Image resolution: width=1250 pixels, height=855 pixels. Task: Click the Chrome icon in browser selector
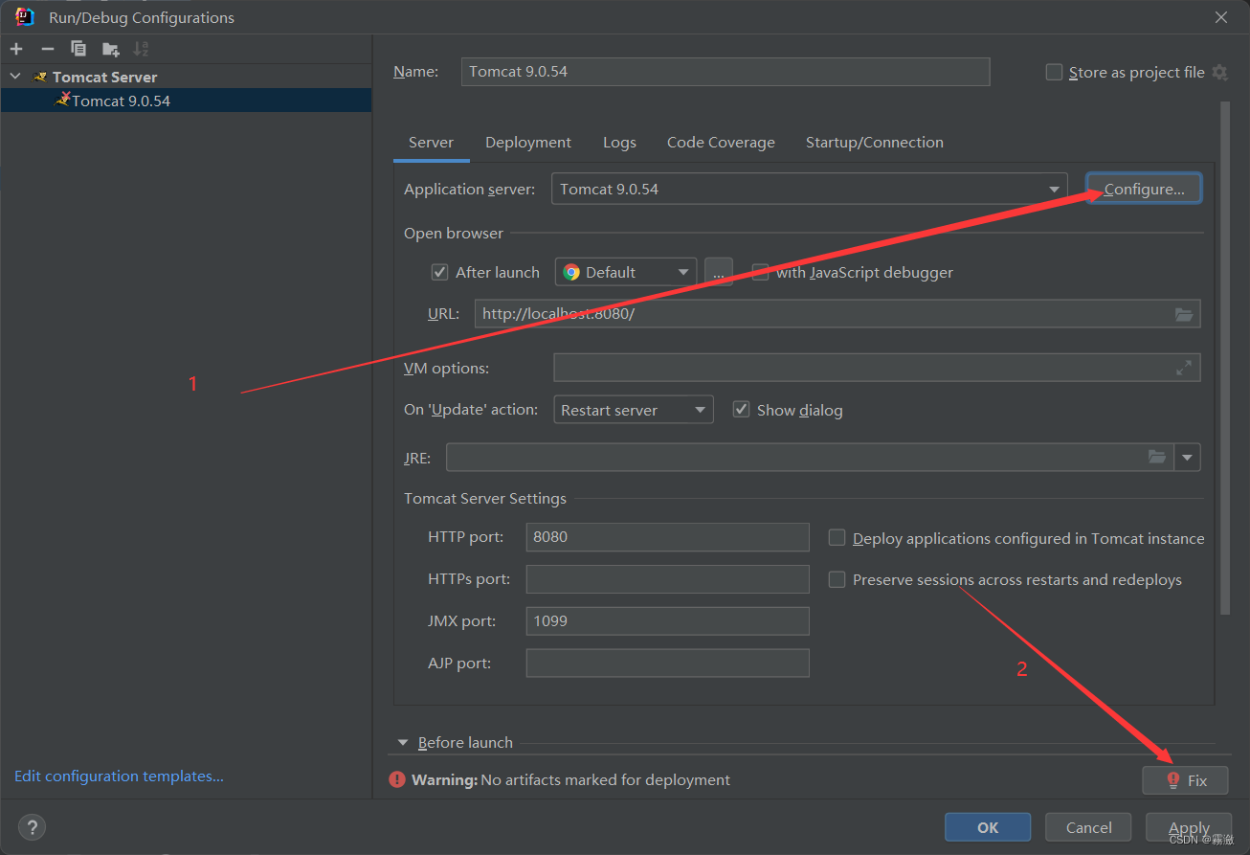pyautogui.click(x=571, y=272)
